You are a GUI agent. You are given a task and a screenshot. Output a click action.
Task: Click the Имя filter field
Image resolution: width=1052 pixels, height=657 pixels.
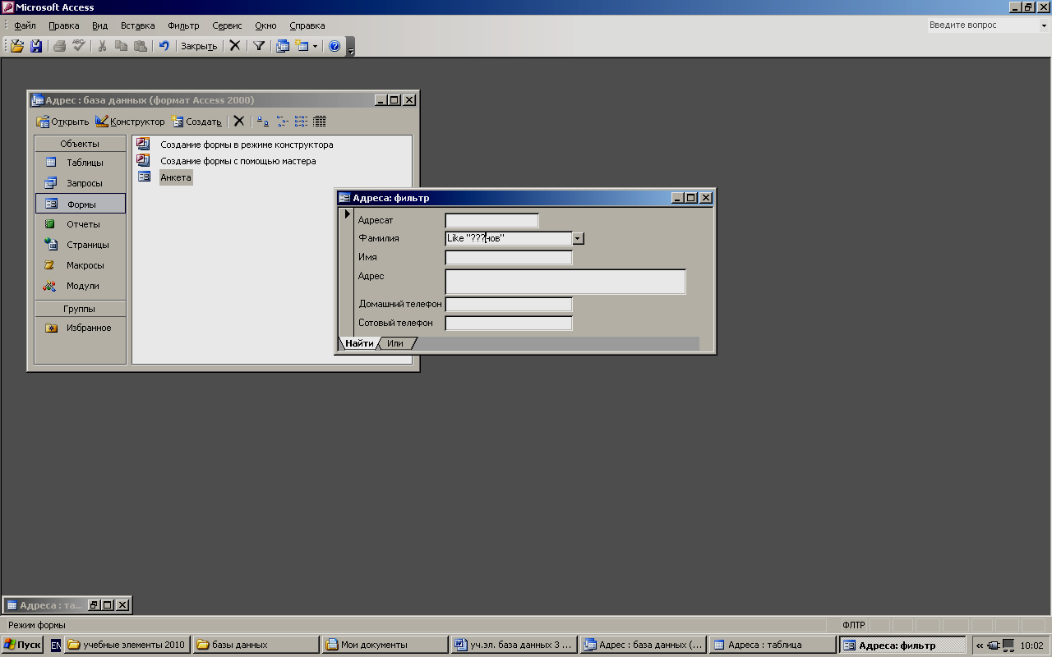tap(508, 257)
